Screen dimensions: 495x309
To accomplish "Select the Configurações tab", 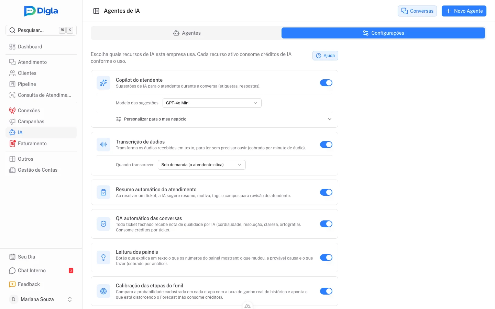I will 383,33.
